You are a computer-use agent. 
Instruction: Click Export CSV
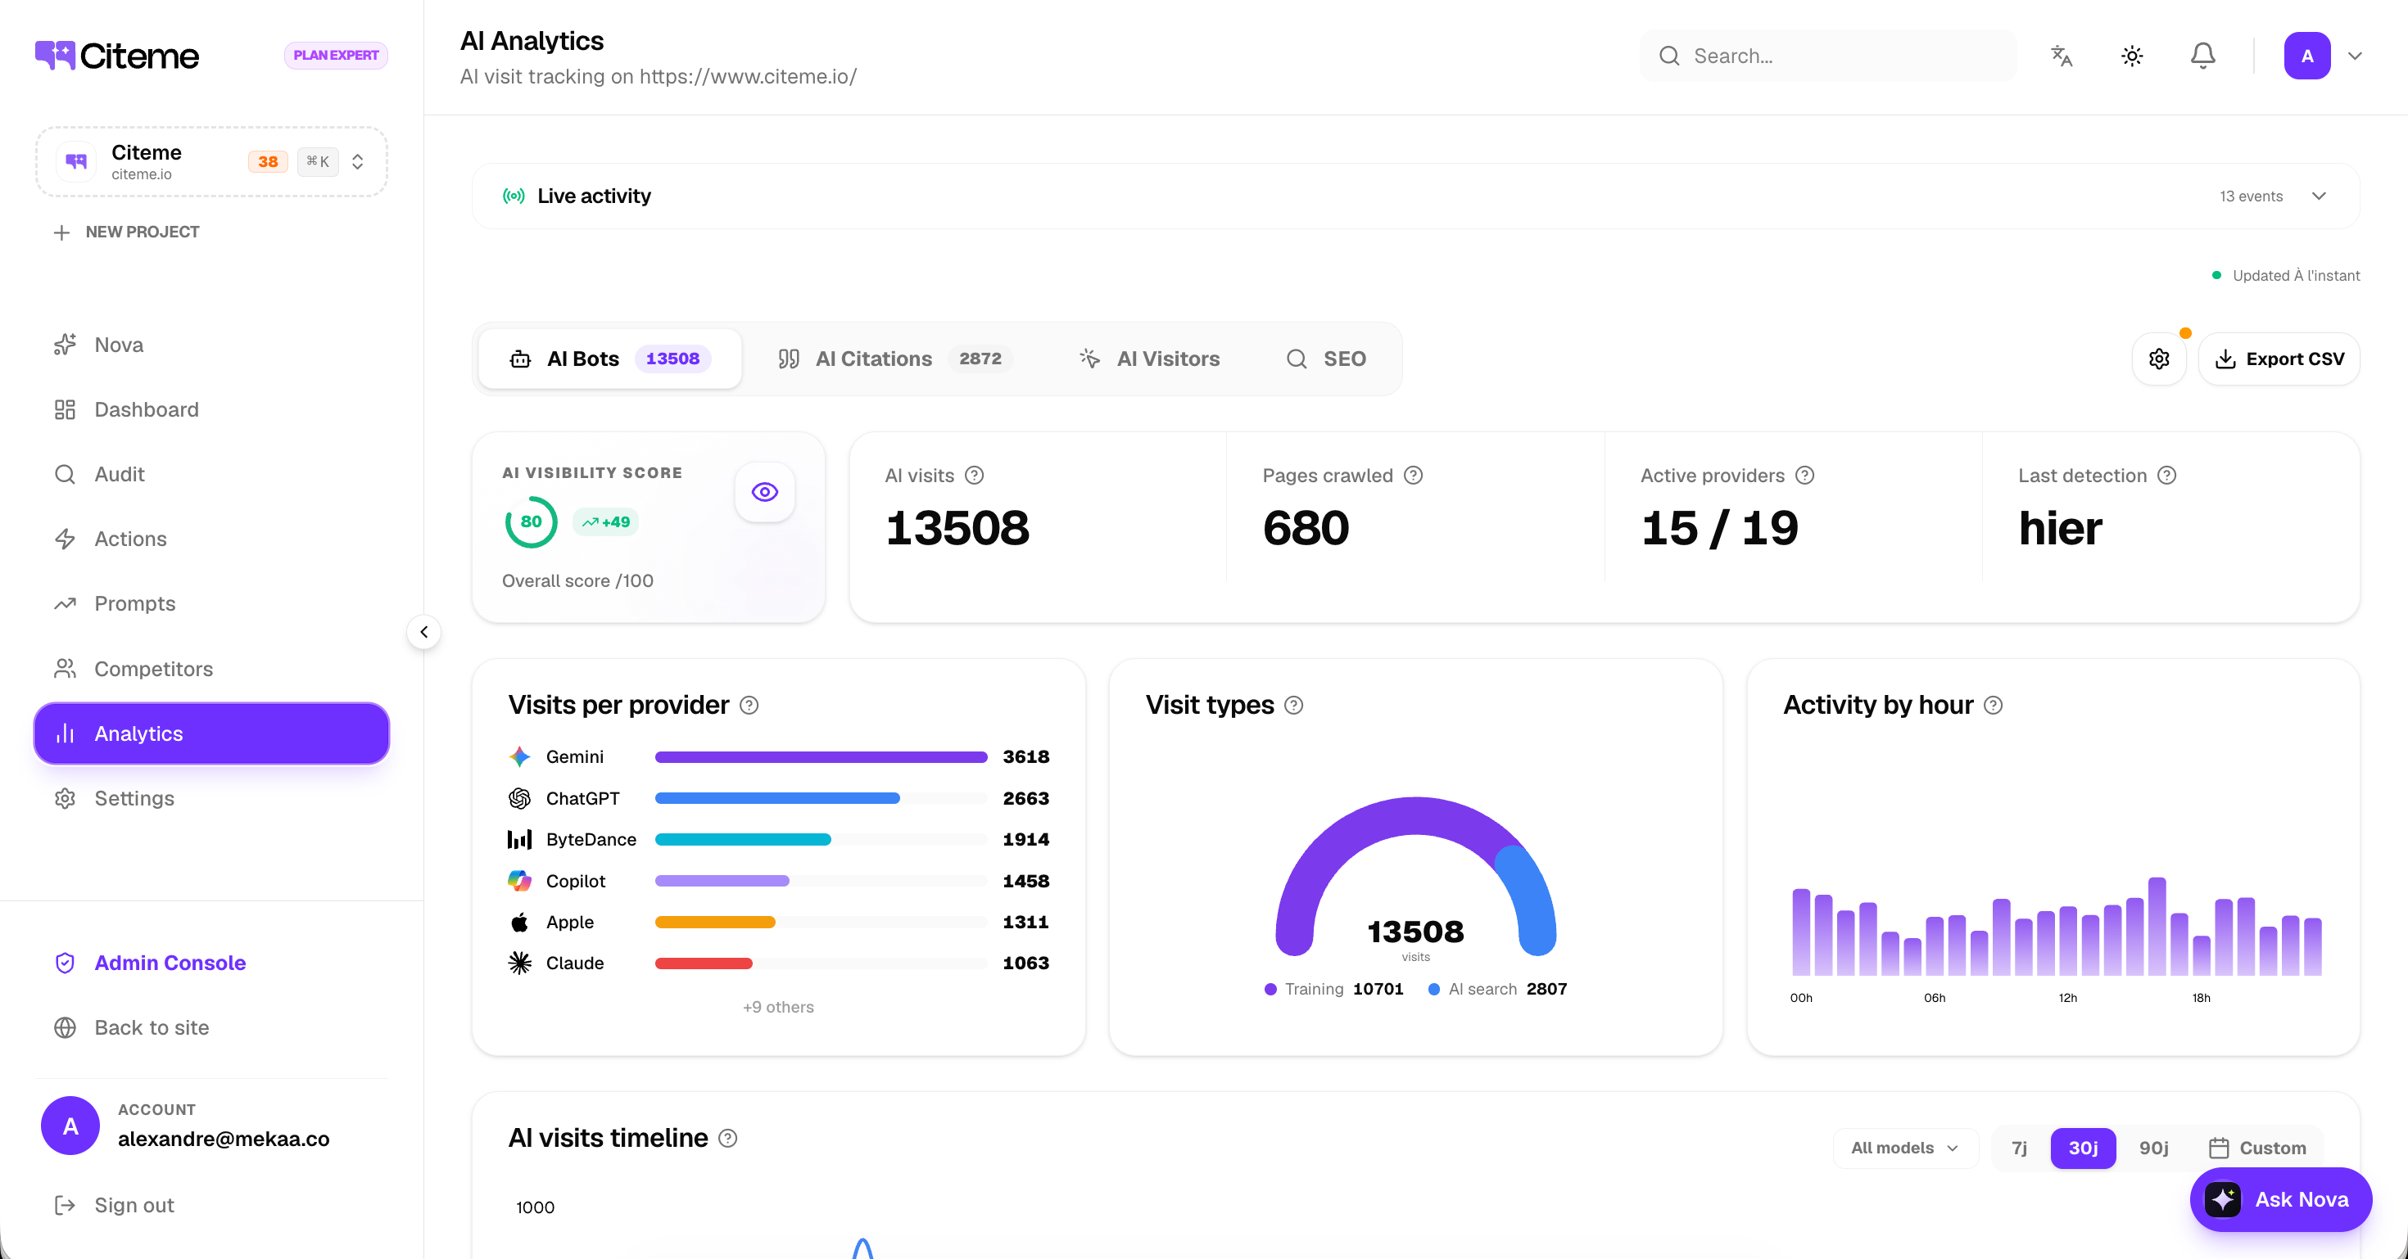coord(2279,359)
